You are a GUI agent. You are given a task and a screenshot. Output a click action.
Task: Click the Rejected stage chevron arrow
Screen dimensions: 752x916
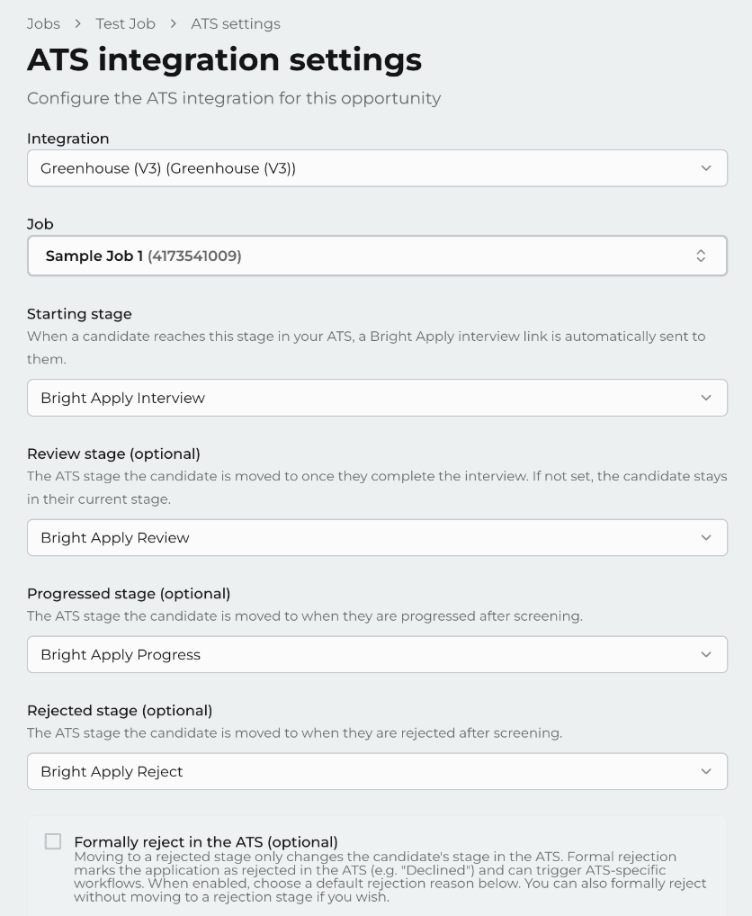point(706,771)
